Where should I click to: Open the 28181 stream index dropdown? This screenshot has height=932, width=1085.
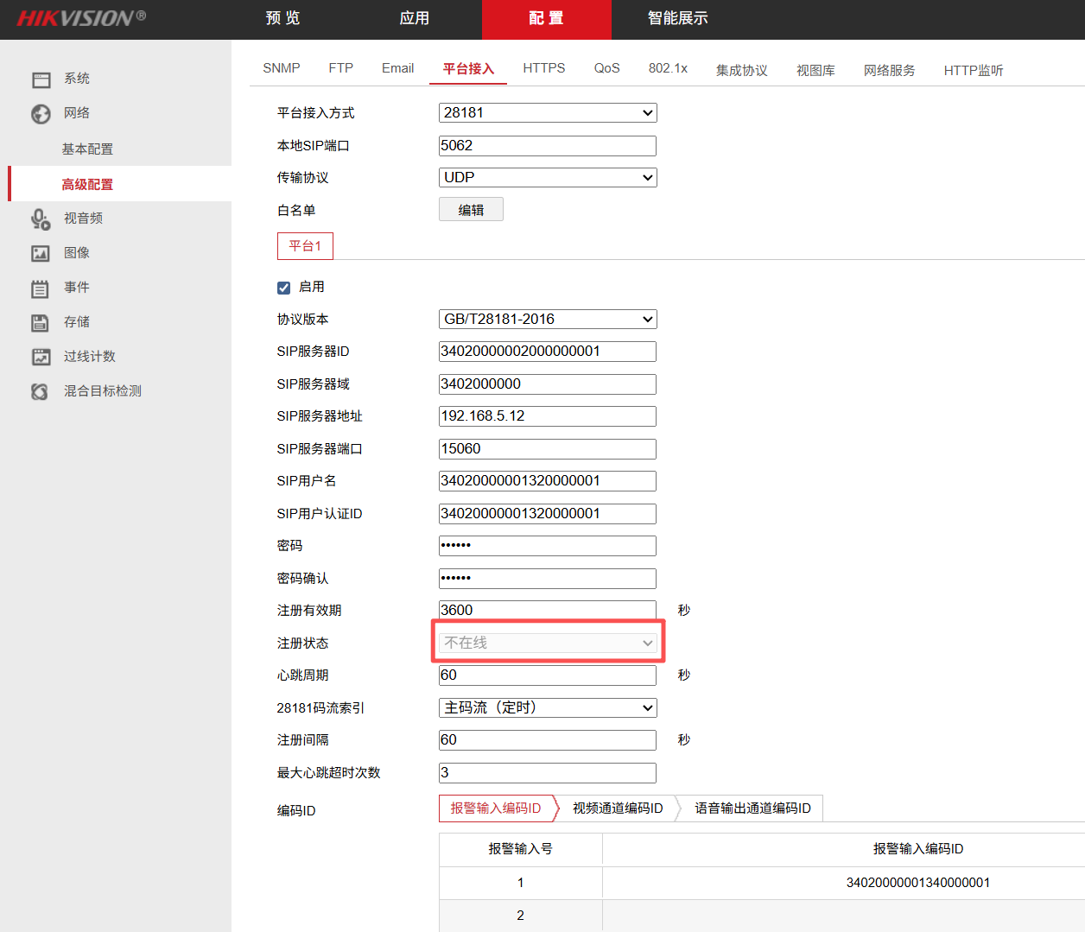548,708
